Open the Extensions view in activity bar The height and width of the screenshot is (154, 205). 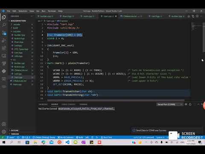pyautogui.click(x=4, y=48)
